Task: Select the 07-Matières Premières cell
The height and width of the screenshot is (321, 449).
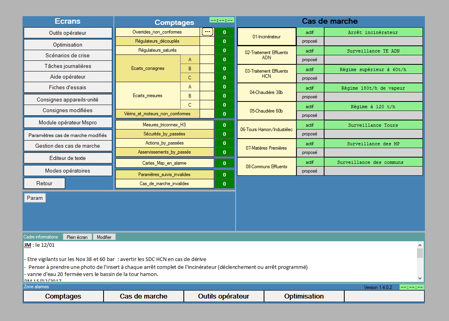Action: pos(266,148)
